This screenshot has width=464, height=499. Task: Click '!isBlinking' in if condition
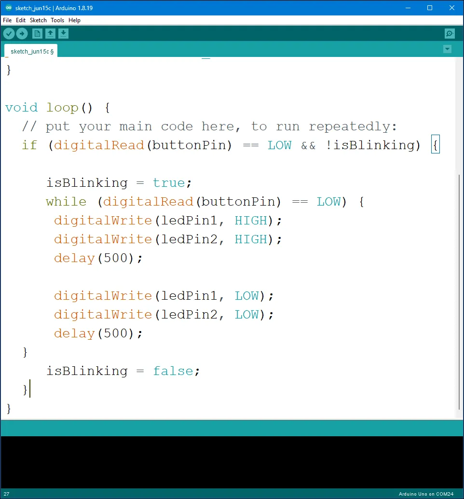[x=370, y=145]
